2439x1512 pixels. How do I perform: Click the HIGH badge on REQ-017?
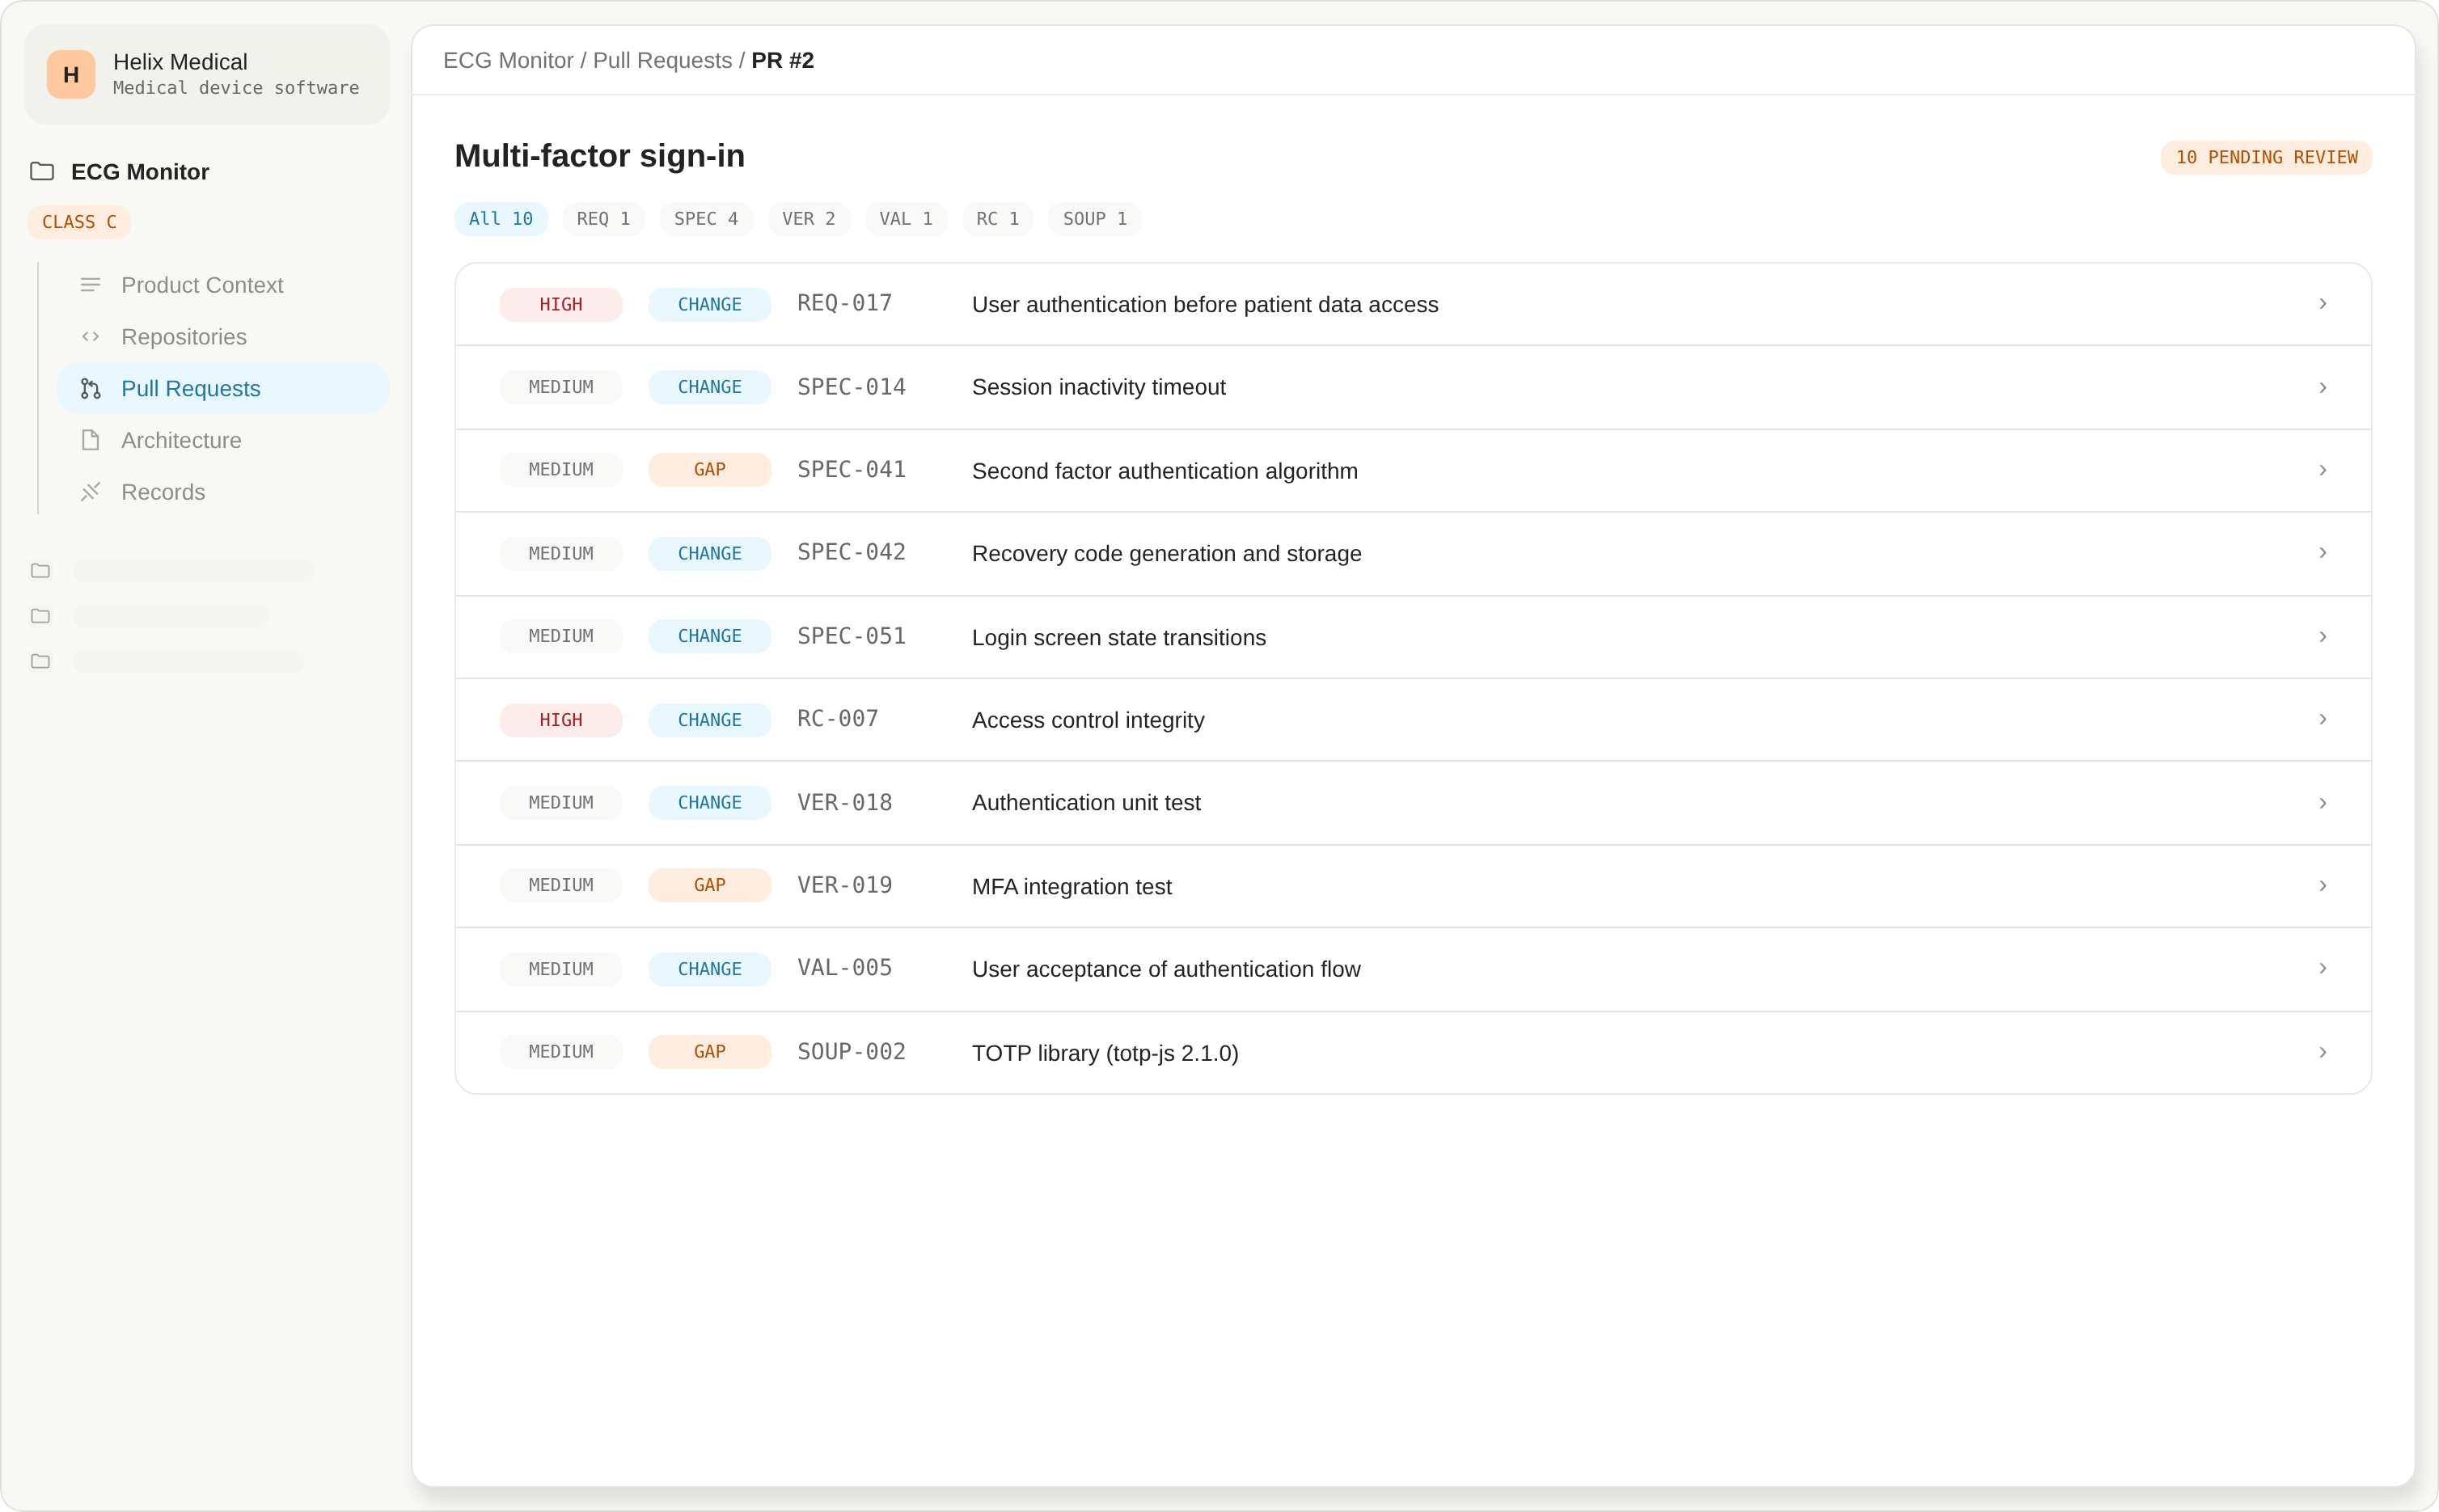coord(561,304)
